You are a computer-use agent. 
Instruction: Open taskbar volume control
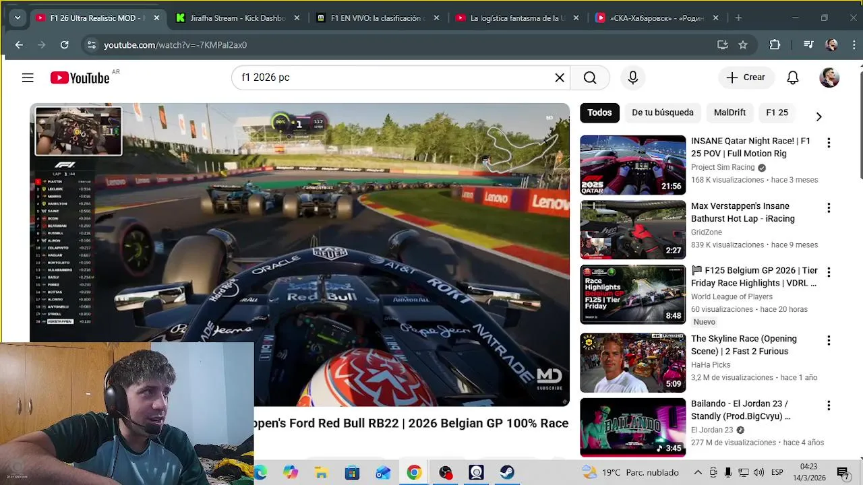[x=758, y=473]
